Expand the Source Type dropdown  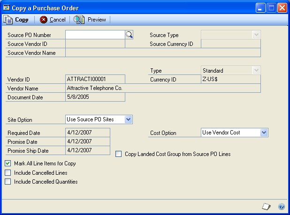tap(256, 35)
